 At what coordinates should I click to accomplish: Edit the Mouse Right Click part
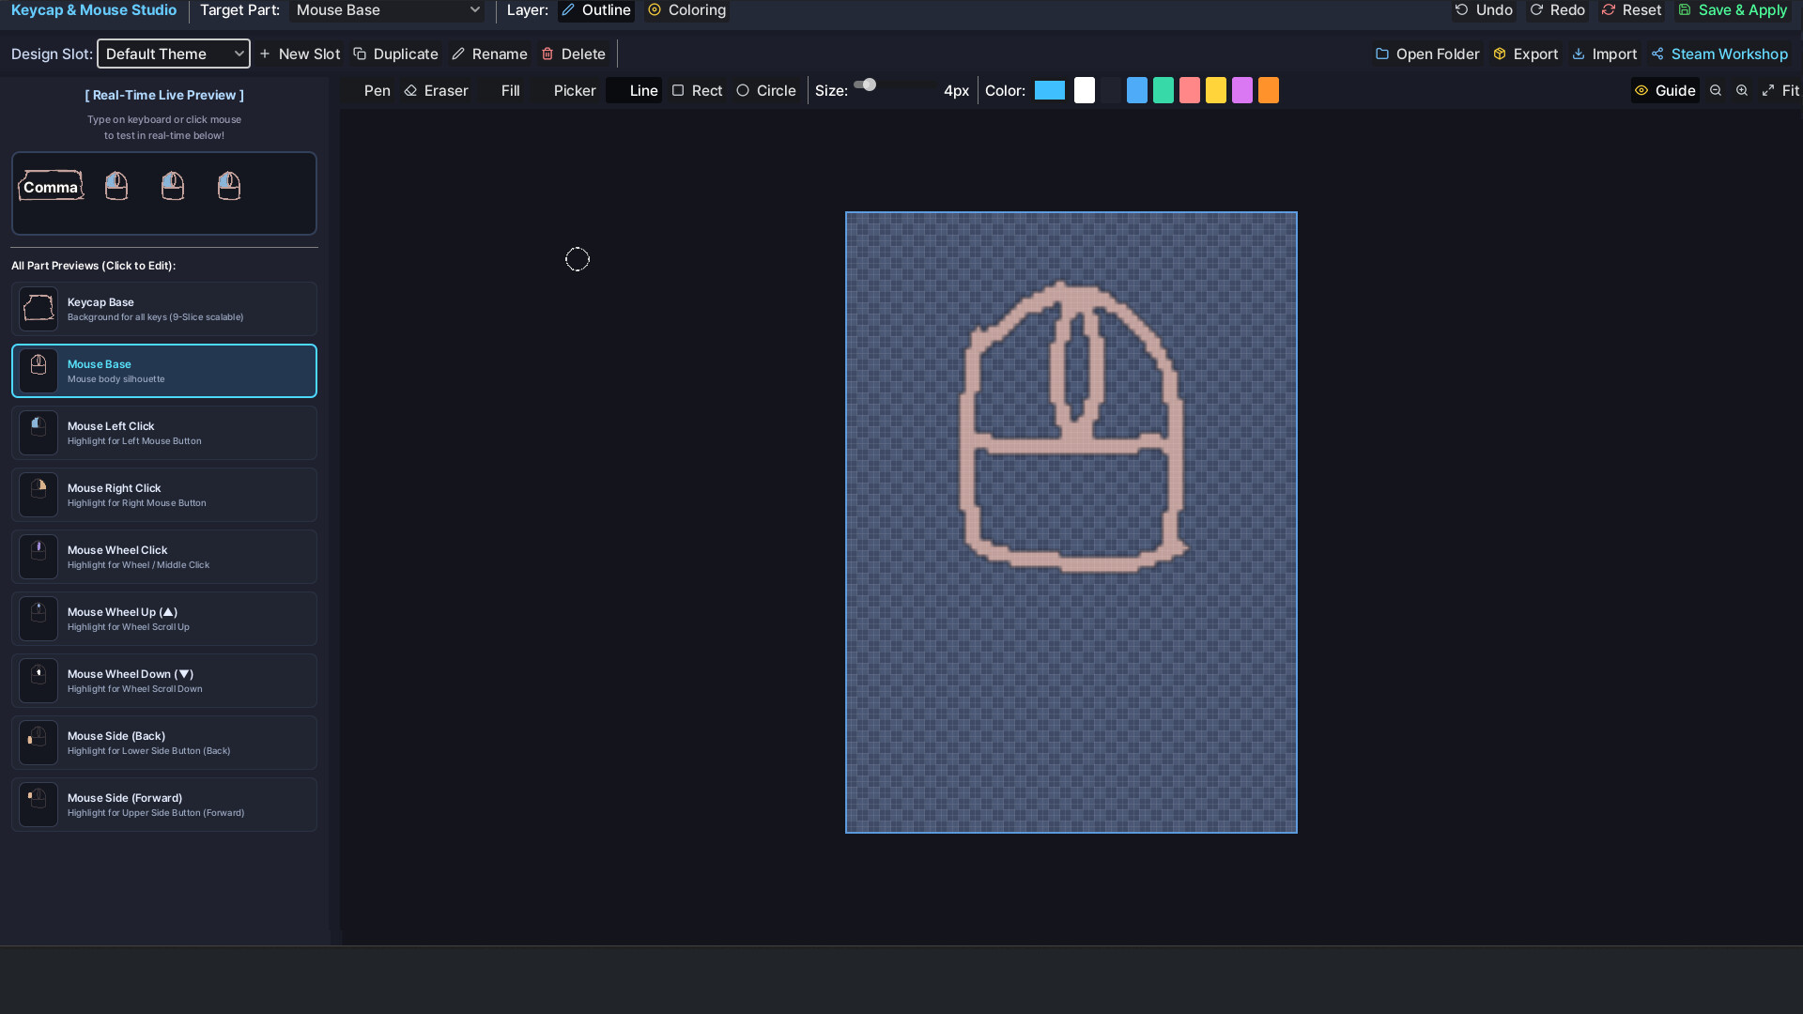tap(164, 495)
